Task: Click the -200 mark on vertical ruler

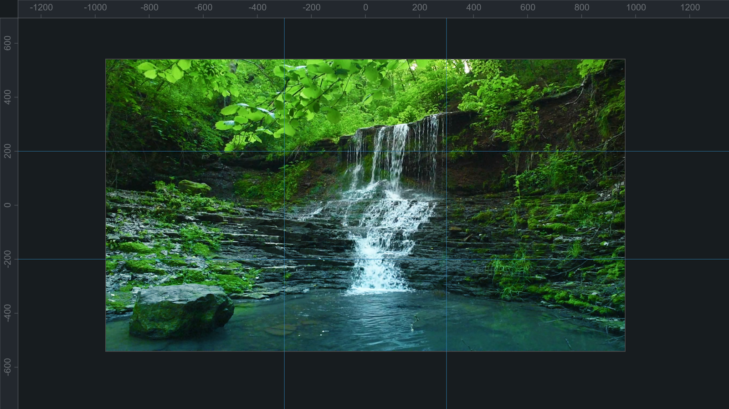Action: click(x=8, y=259)
